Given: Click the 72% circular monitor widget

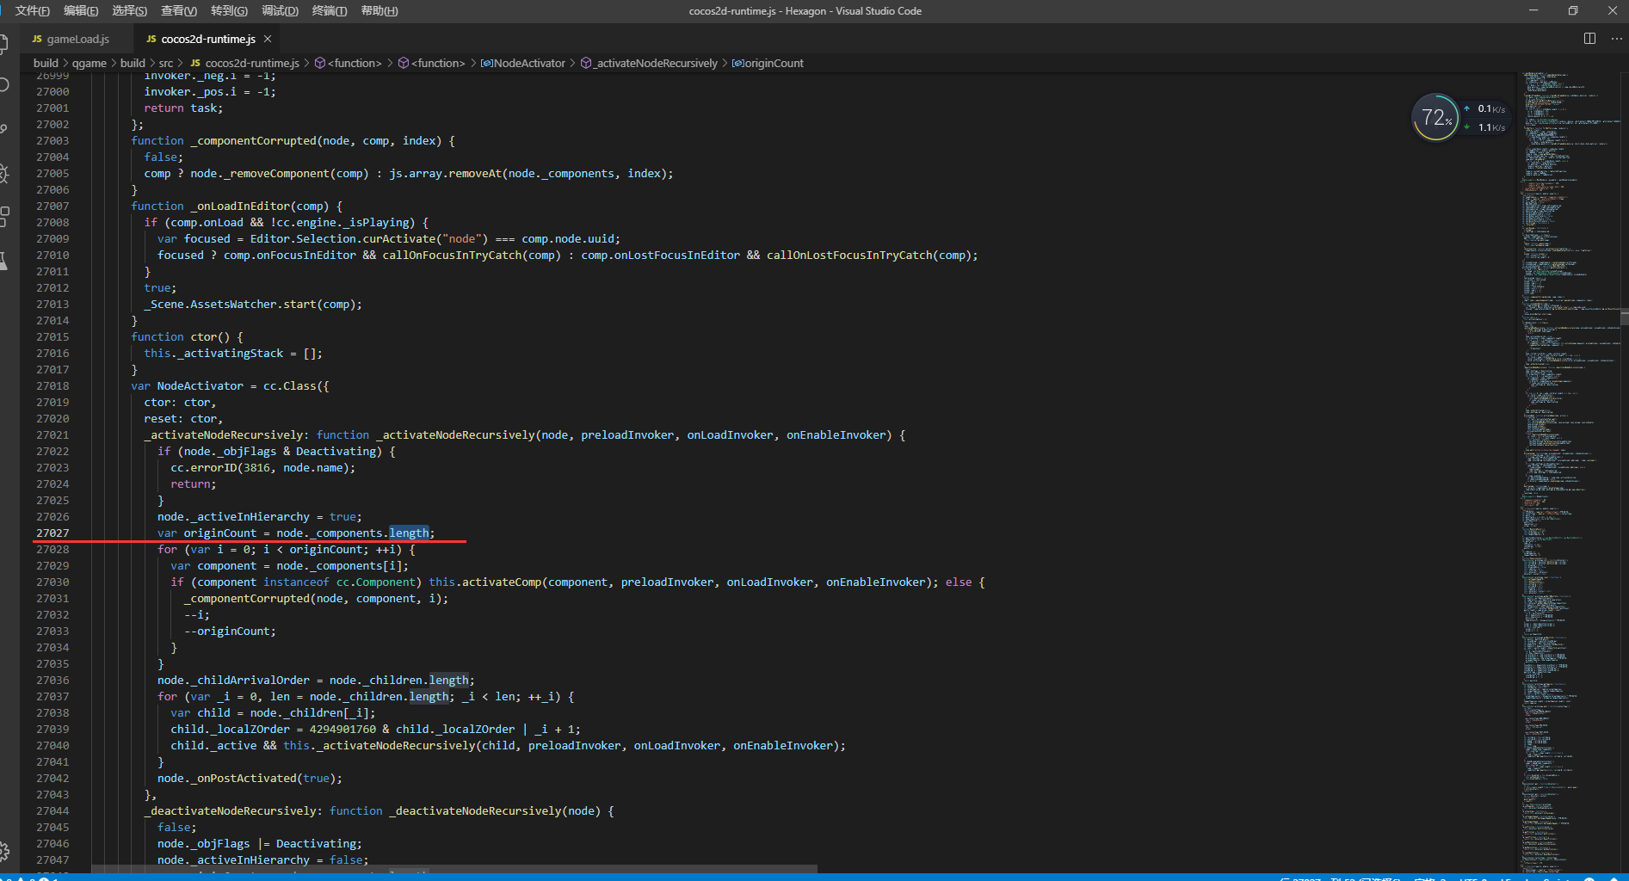Looking at the screenshot, I should (1435, 117).
